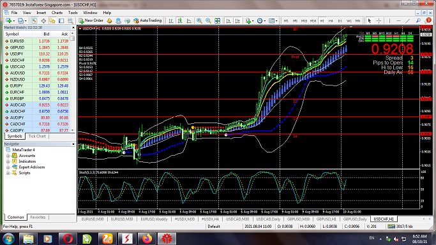The height and width of the screenshot is (245, 436).
Task: Toggle chart Auto Scroll icon
Action: click(229, 20)
